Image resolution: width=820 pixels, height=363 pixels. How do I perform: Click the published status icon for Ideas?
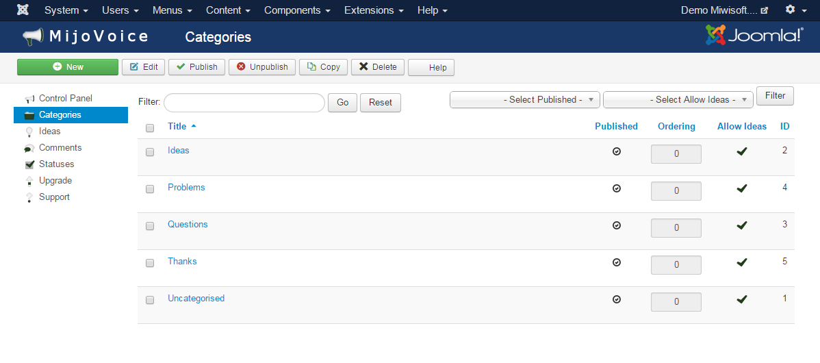click(616, 152)
